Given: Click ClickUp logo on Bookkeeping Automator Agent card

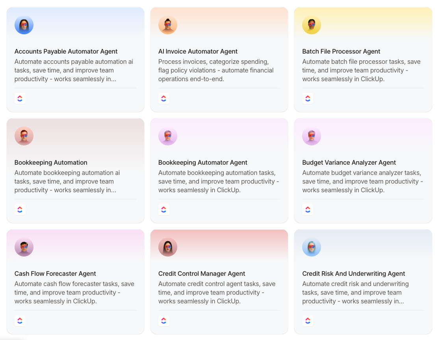Looking at the screenshot, I should (164, 210).
